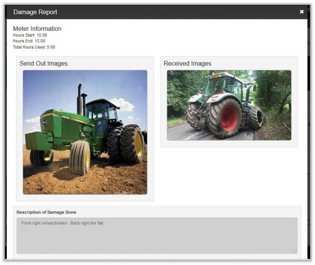315x265 pixels.
Task: Click the red wheel in received image
Action: click(x=228, y=119)
